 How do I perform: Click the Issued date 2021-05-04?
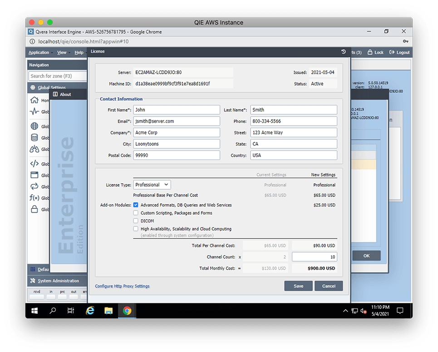323,72
